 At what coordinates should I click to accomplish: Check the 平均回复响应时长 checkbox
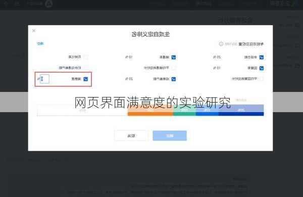pyautogui.click(x=261, y=79)
